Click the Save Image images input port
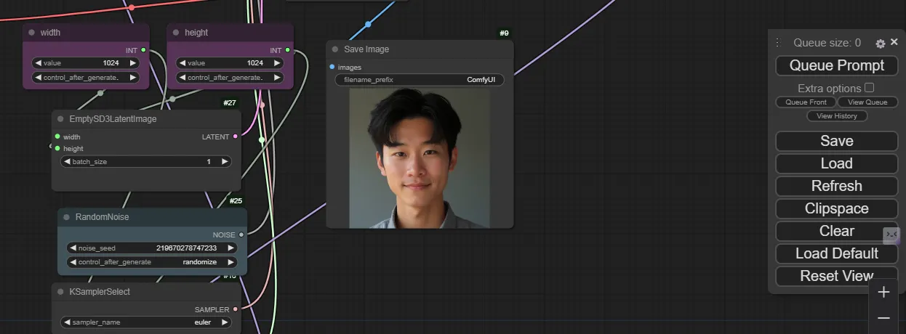Viewport: 906px width, 334px height. coord(332,67)
